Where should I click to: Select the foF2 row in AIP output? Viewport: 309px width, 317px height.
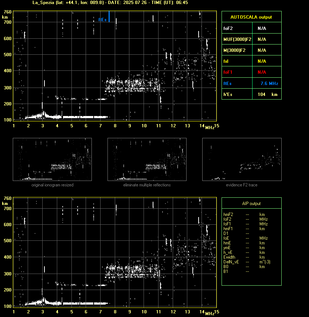245,219
